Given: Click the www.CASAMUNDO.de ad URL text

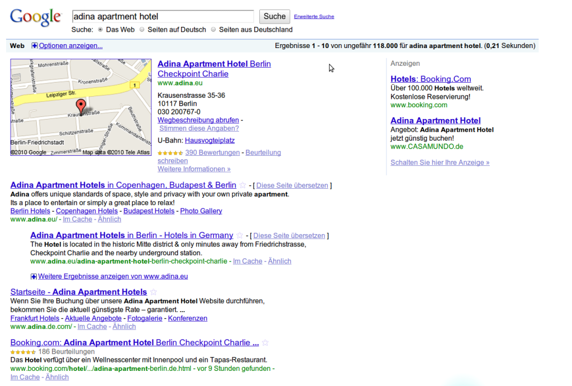Looking at the screenshot, I should (427, 147).
